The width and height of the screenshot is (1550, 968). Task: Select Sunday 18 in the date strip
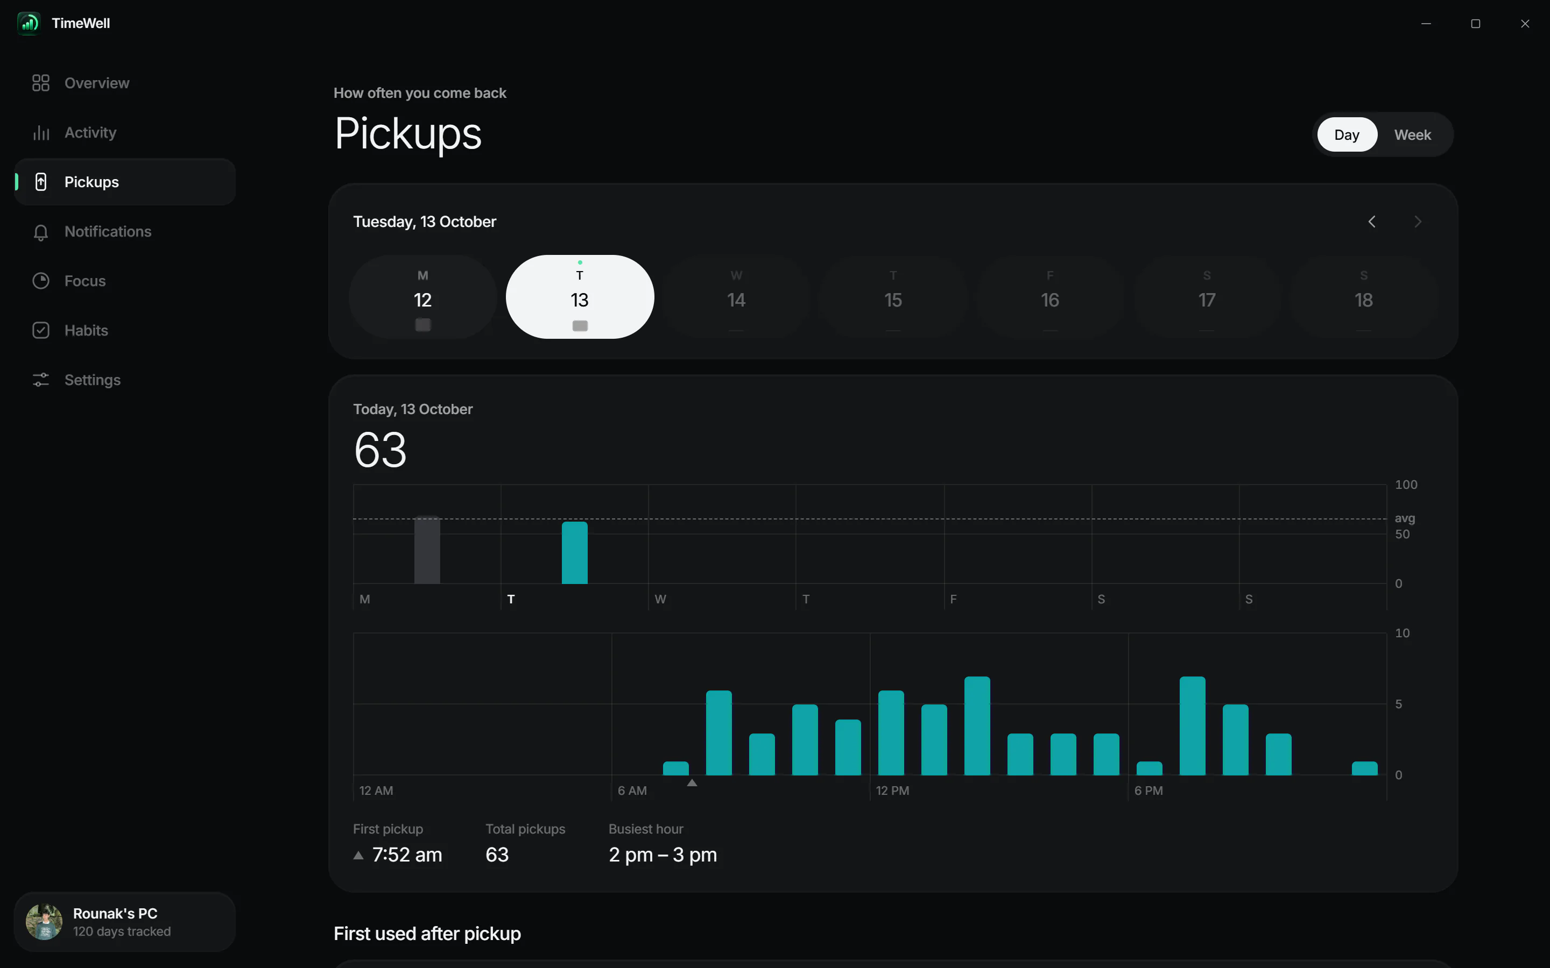click(x=1364, y=297)
